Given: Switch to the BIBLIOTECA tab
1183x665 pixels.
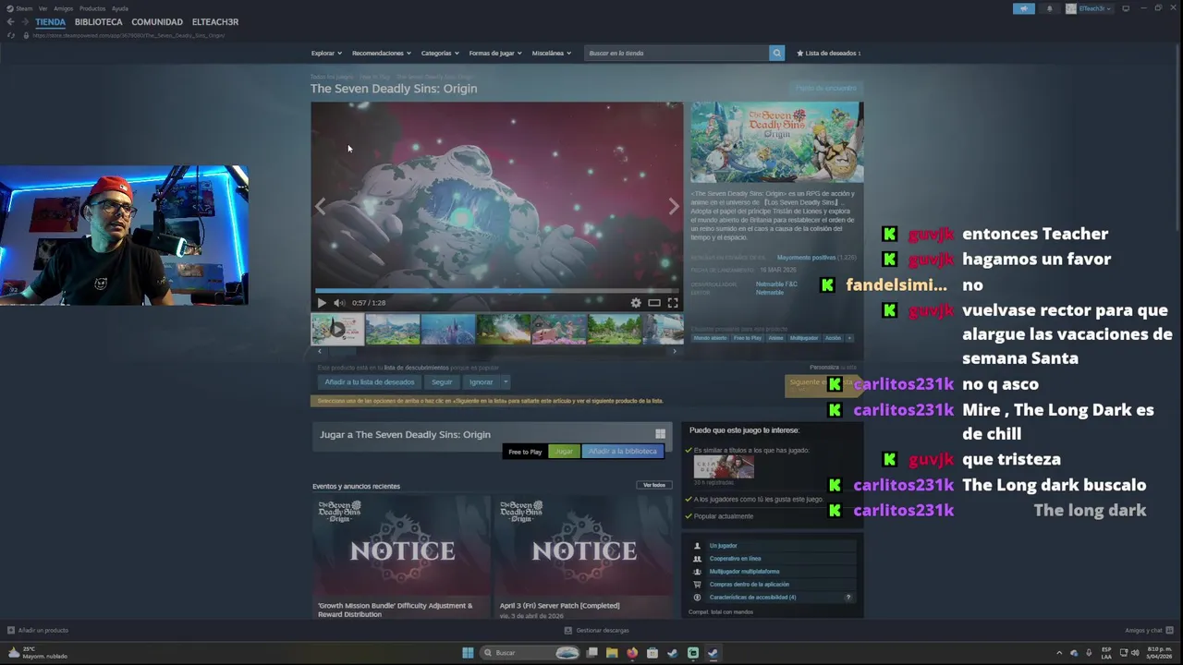Looking at the screenshot, I should click(98, 22).
